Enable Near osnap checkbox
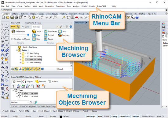Viewport: 168px width, 118px height. [x=10, y=111]
